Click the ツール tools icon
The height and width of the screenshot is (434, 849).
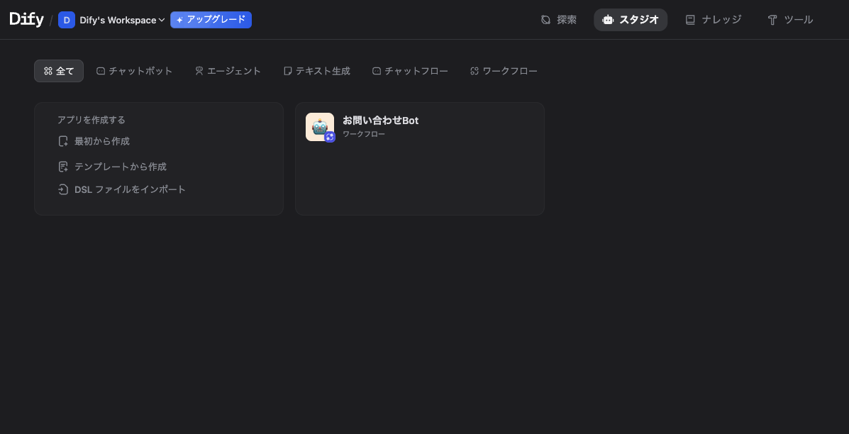tap(772, 20)
